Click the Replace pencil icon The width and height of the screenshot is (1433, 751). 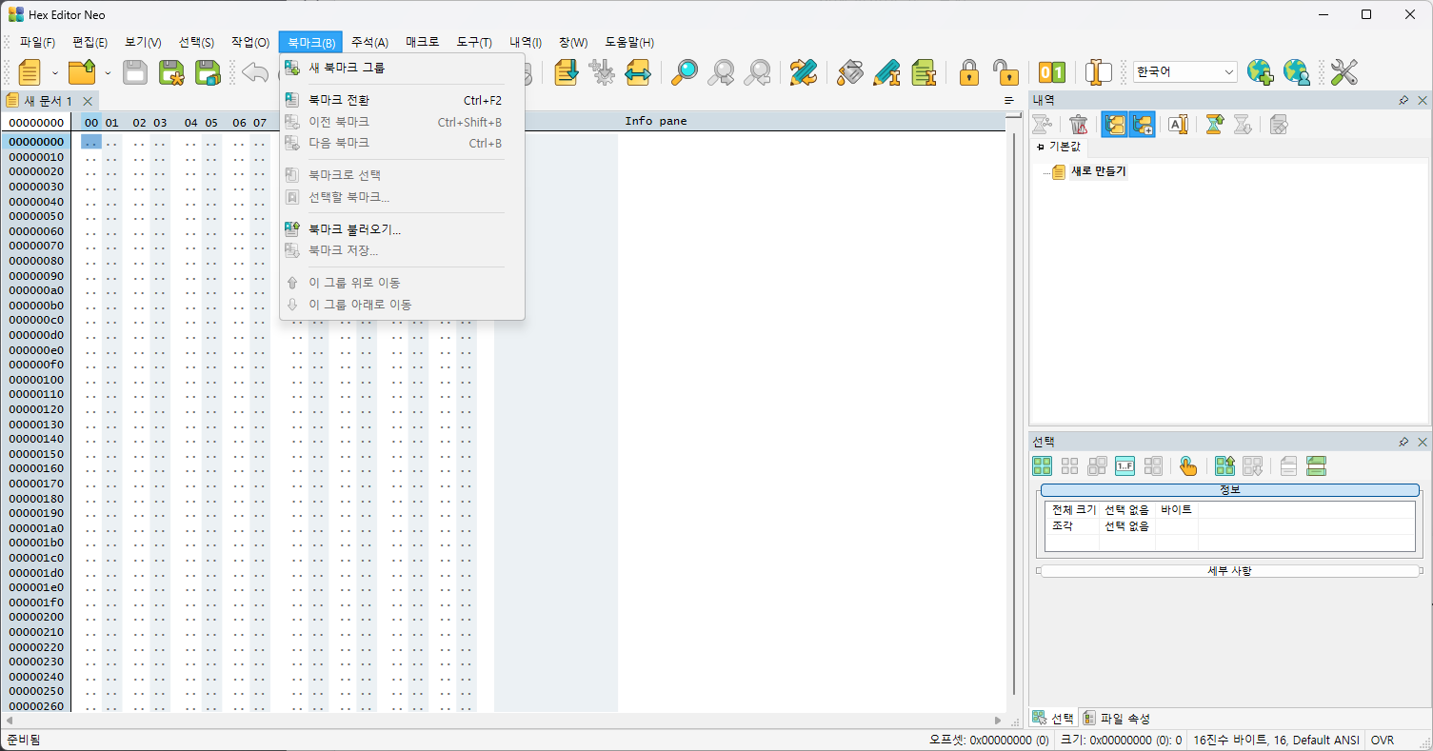pos(804,72)
